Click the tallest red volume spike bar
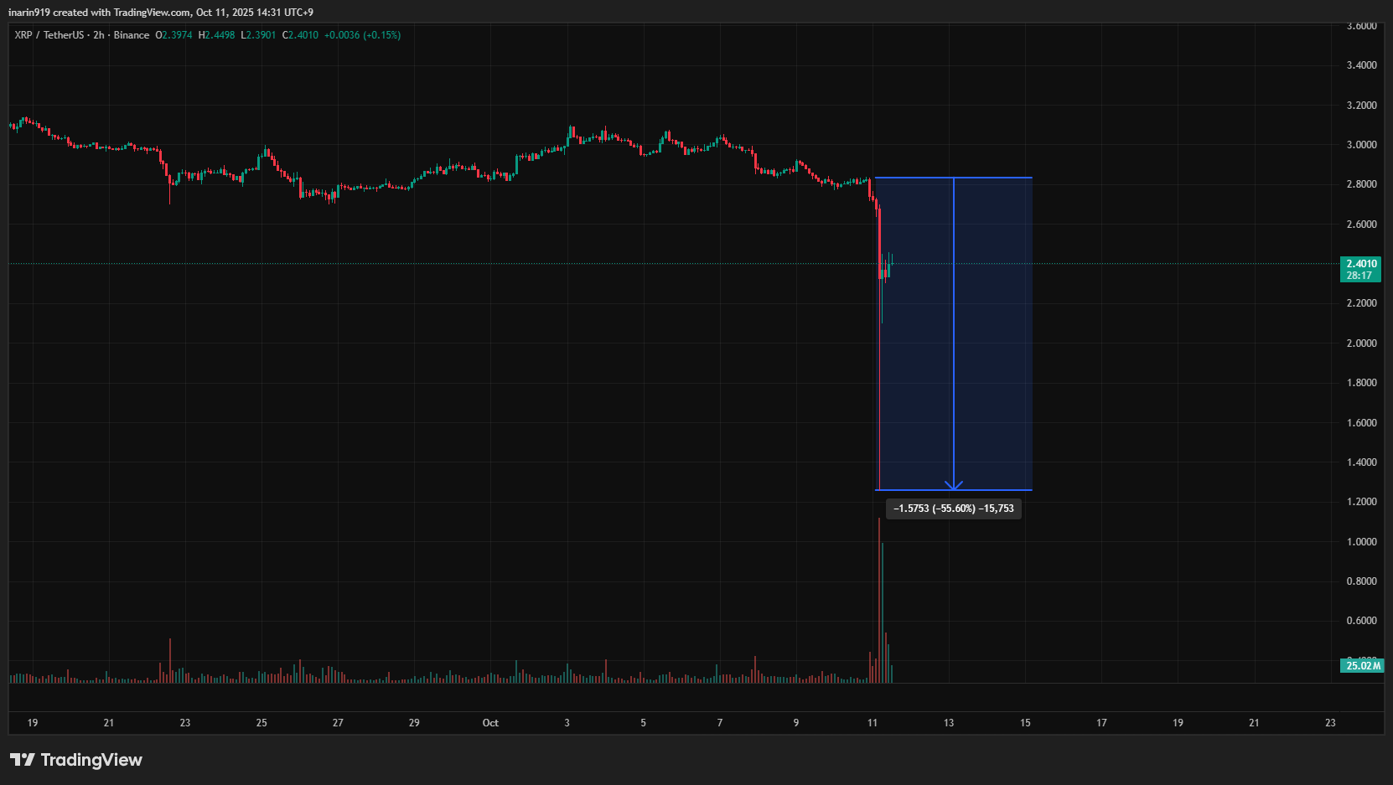The height and width of the screenshot is (785, 1393). pyautogui.click(x=879, y=599)
